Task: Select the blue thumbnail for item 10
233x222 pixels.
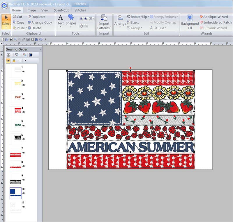Action: [x=15, y=193]
